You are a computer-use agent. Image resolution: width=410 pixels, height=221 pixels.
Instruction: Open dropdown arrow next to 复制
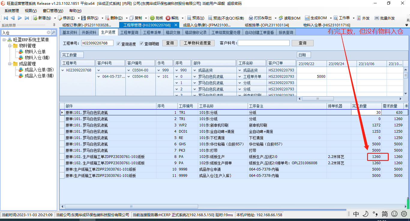coord(146,18)
